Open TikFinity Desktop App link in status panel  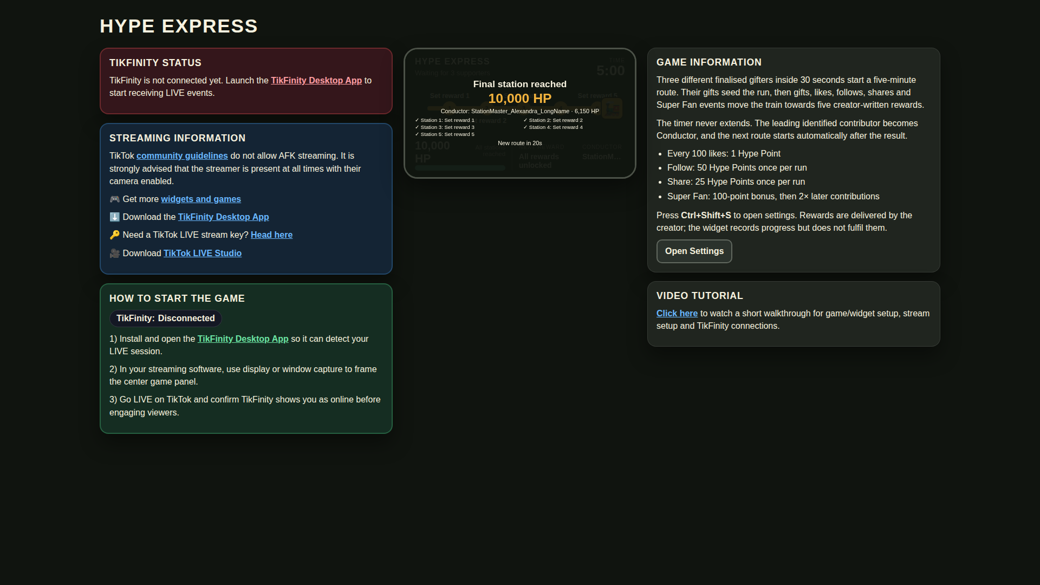click(316, 80)
